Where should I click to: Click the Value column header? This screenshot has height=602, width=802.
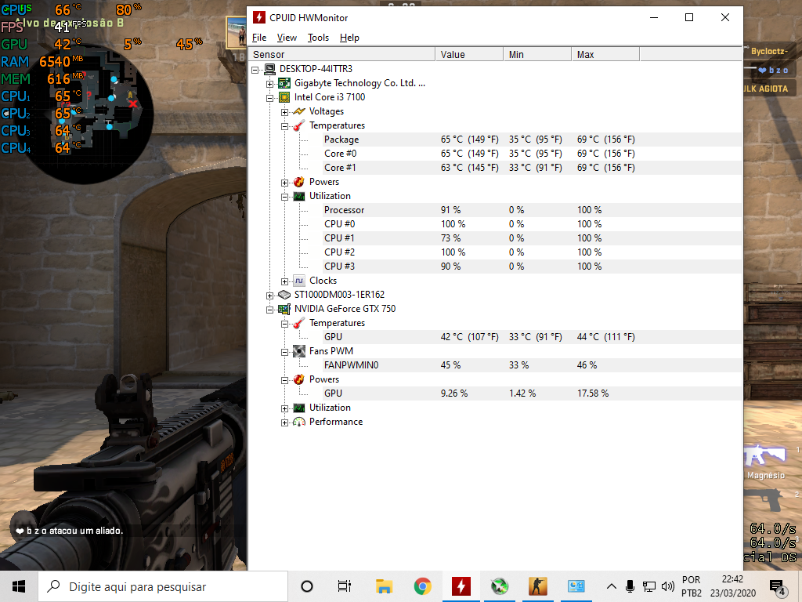pyautogui.click(x=469, y=54)
